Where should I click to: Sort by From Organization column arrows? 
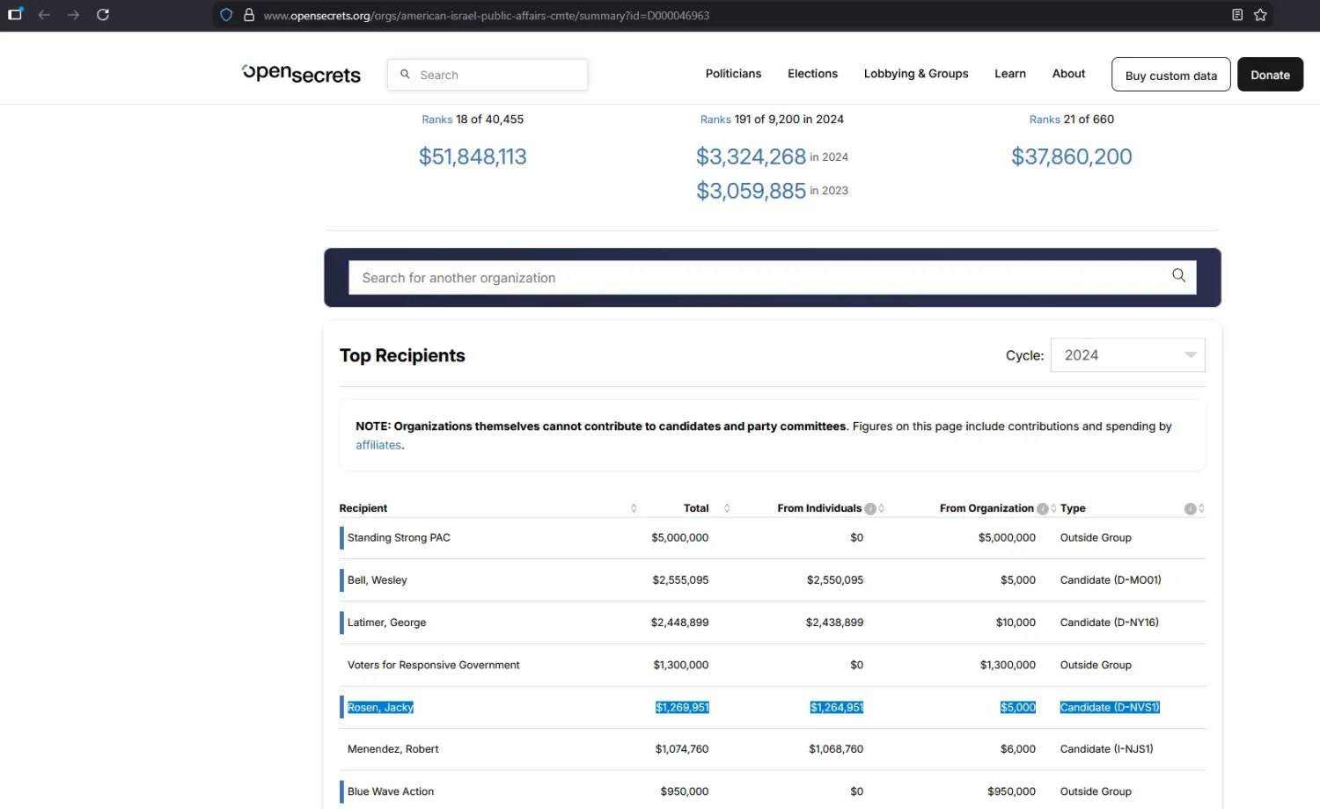(x=1053, y=508)
